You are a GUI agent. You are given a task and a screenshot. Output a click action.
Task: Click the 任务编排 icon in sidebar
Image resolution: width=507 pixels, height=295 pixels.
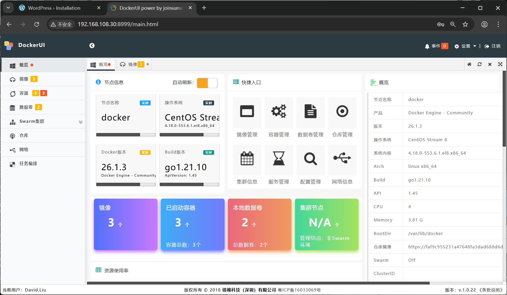[x=12, y=164]
